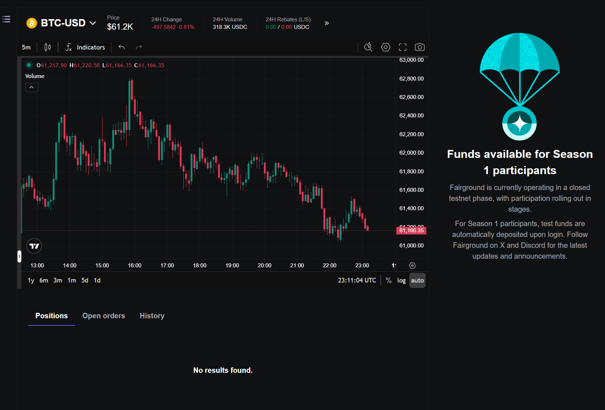
Task: Click the 63,000.00 price axis label
Action: point(412,60)
